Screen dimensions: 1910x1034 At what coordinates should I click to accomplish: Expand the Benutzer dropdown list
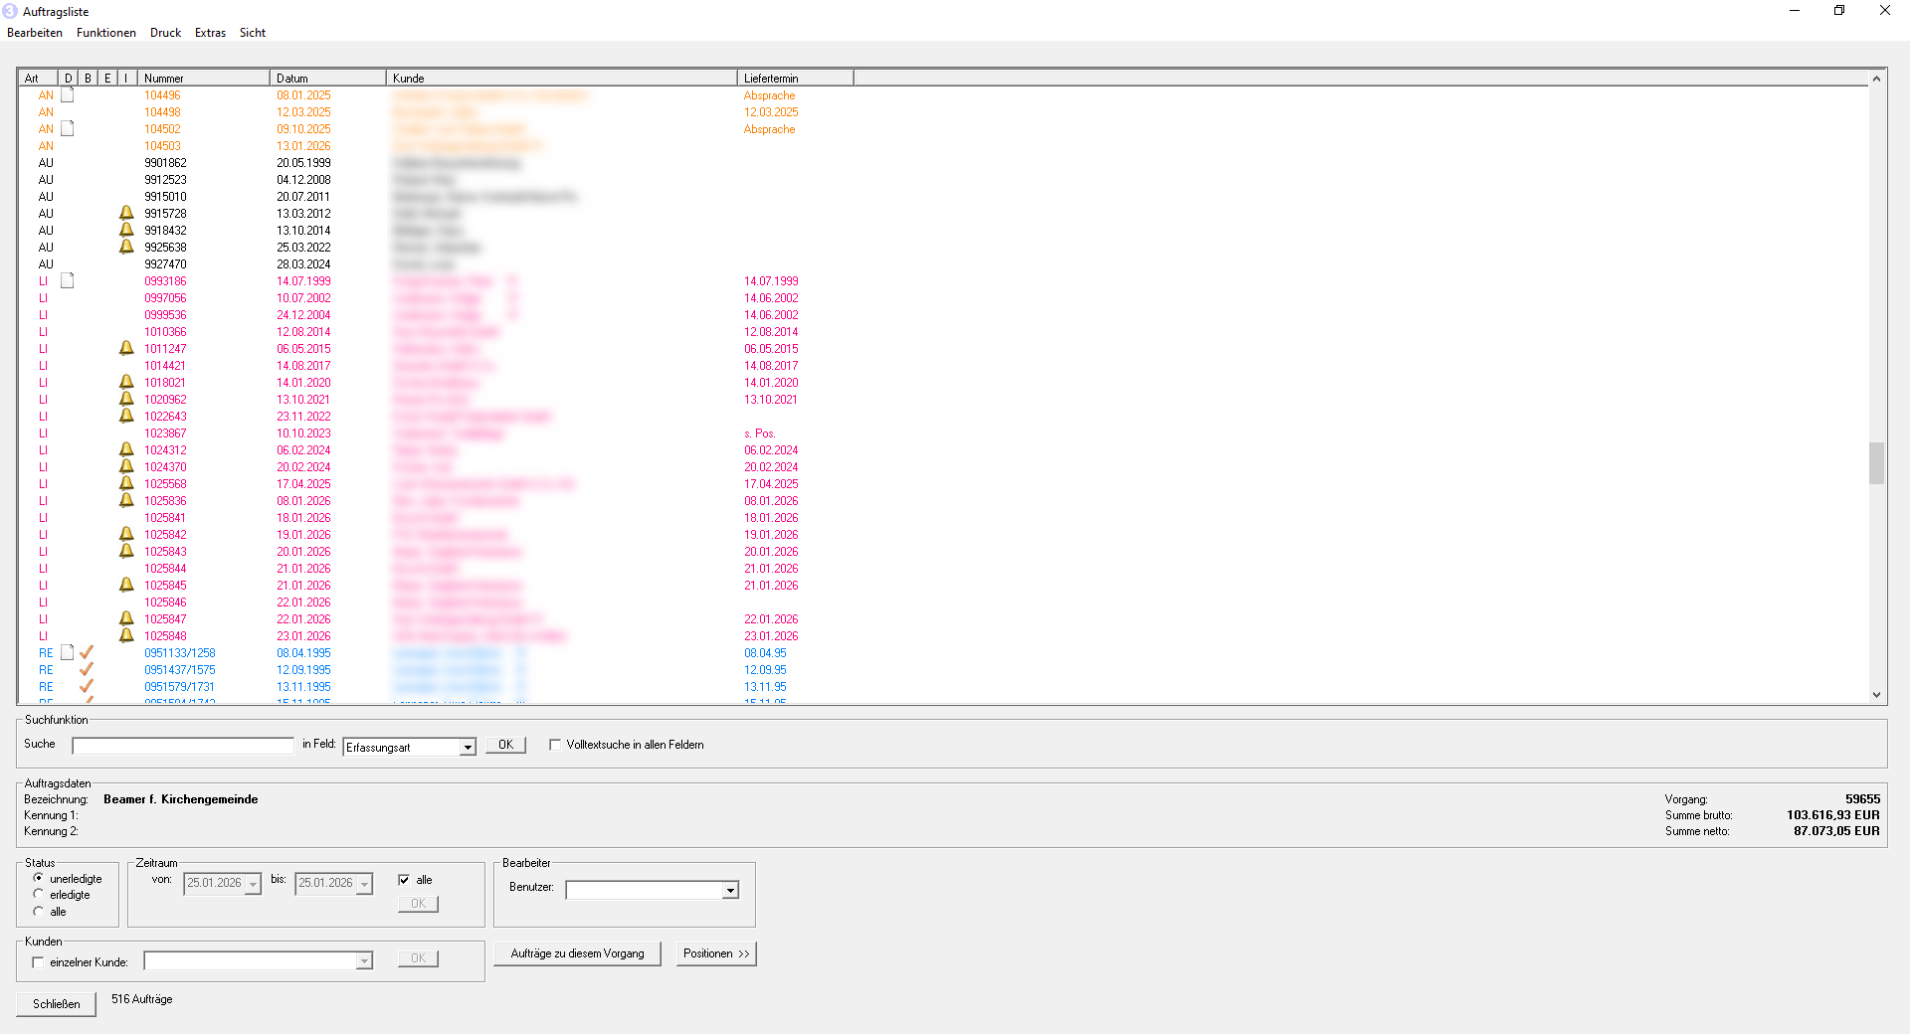[730, 891]
